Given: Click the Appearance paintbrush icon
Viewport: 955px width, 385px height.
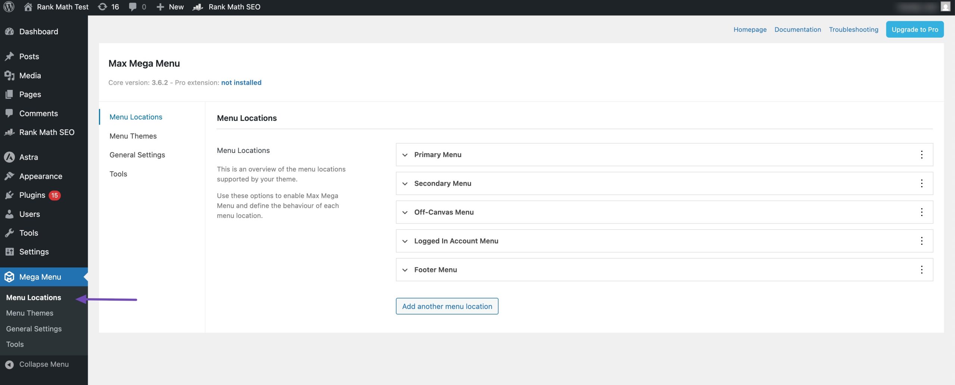Looking at the screenshot, I should 9,176.
